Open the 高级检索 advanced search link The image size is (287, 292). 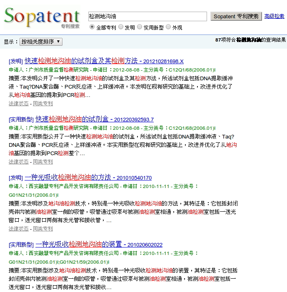point(275,16)
